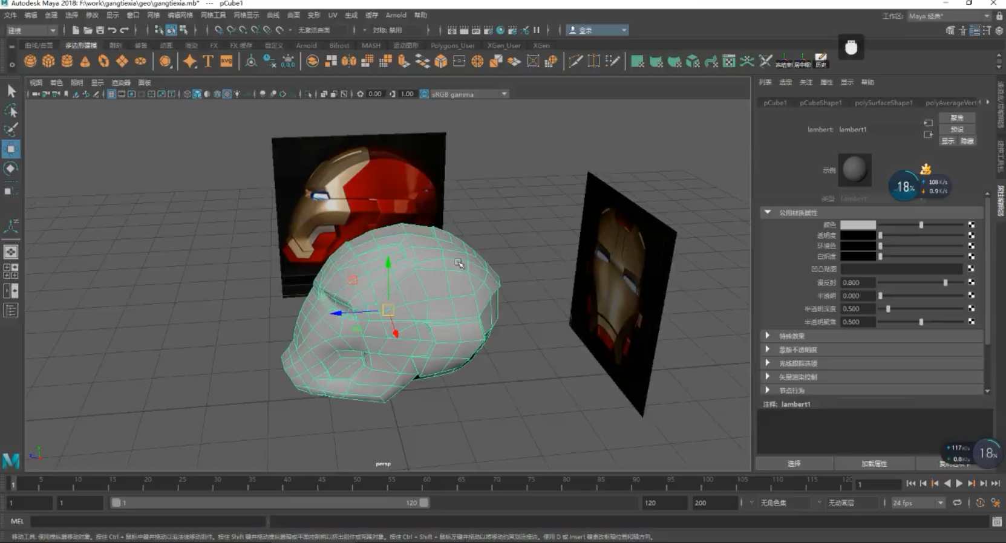Toggle the workspace lock icon
Image resolution: width=1006 pixels, height=543 pixels.
999,16
